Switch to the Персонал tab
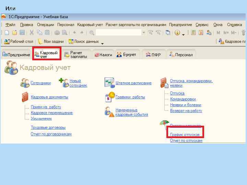This screenshot has width=247, height=185. pos(181,55)
